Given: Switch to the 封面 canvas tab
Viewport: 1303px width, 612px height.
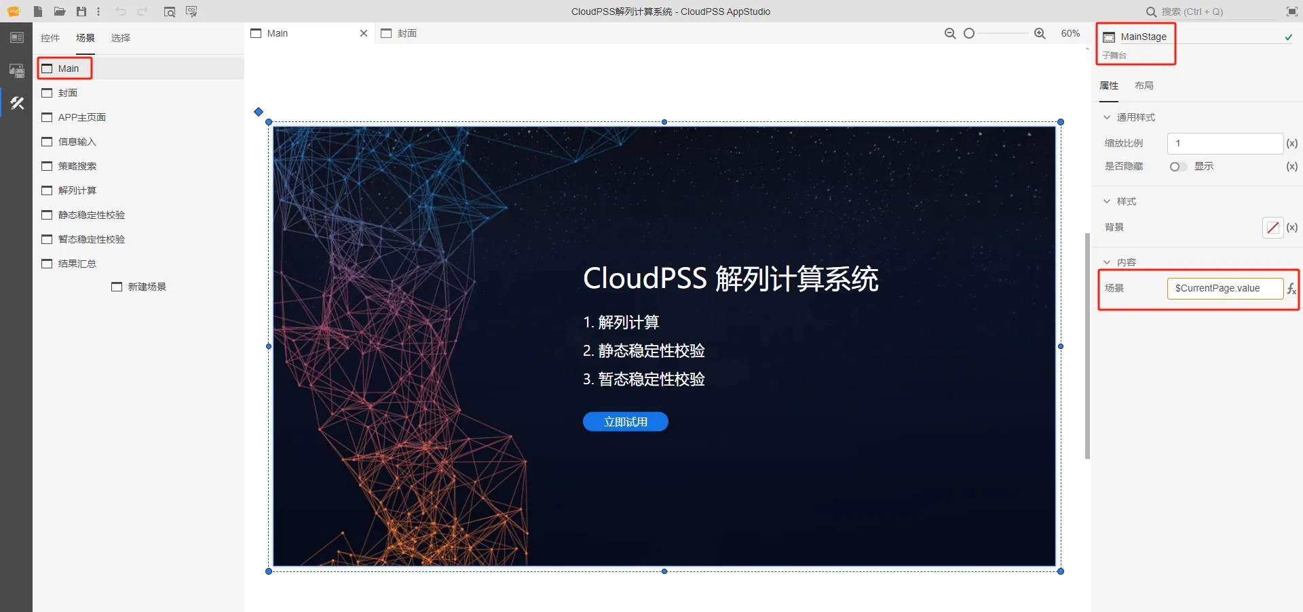Looking at the screenshot, I should (x=399, y=33).
